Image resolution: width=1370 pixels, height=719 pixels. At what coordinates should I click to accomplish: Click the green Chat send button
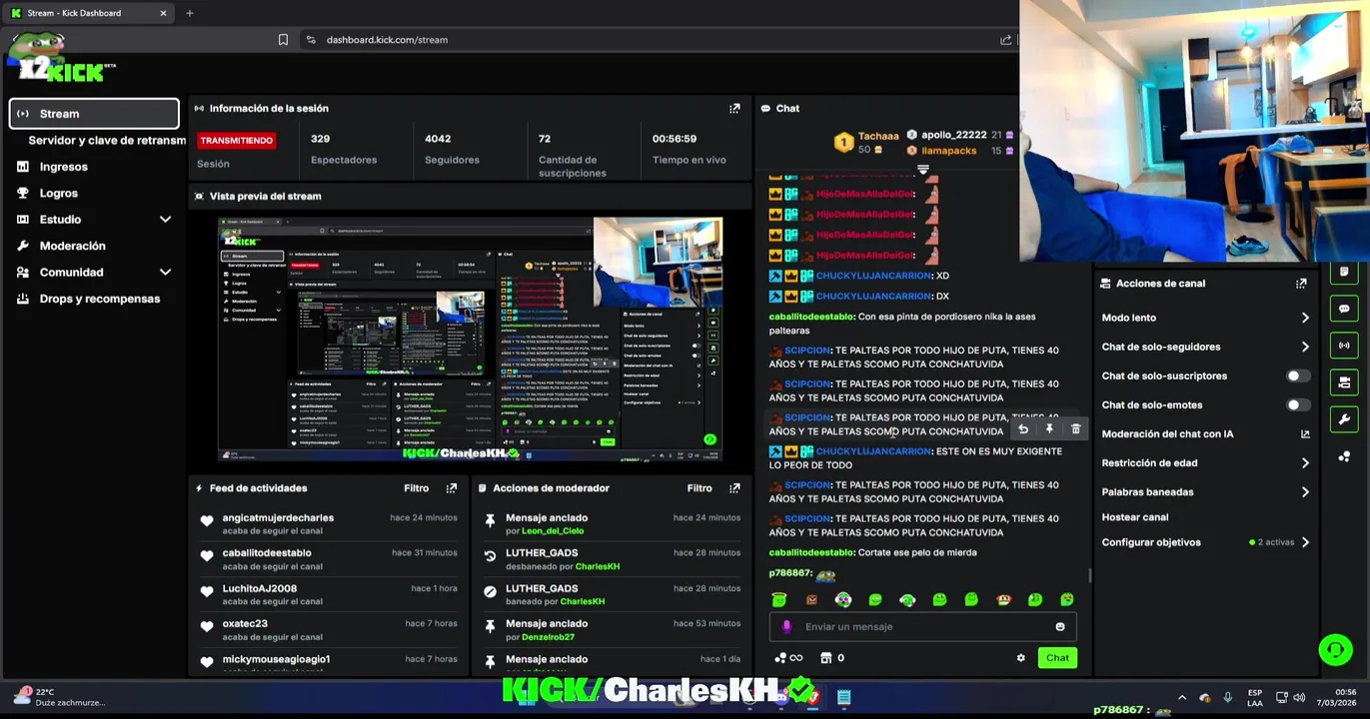point(1057,658)
